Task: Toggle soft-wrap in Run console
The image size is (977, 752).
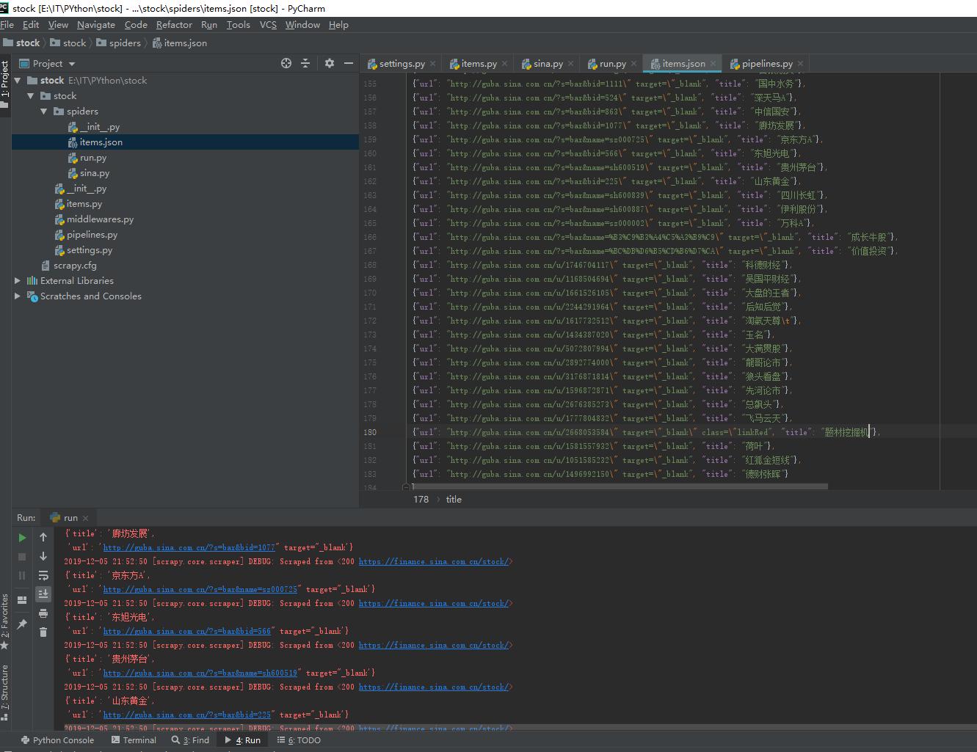Action: 43,575
